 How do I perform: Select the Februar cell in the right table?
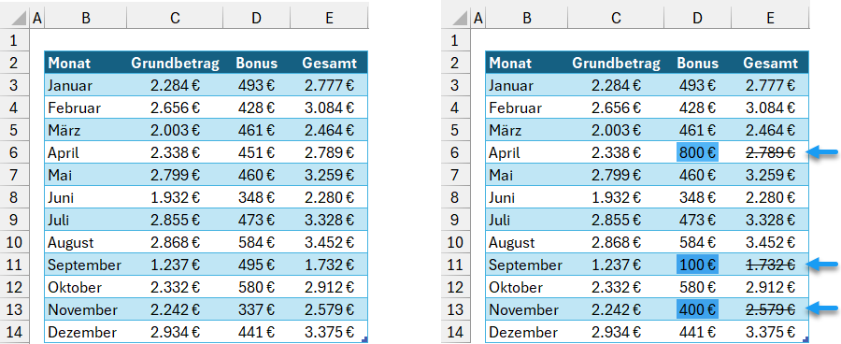coord(527,107)
